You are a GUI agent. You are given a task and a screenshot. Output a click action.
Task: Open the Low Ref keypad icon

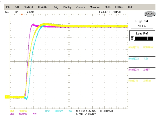[x=132, y=38]
